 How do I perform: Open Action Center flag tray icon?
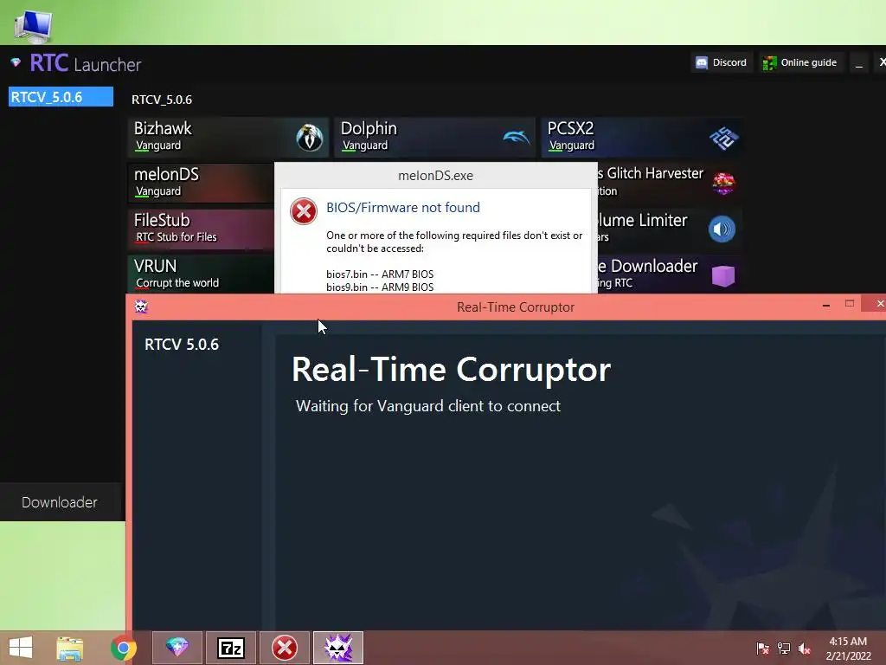point(762,648)
